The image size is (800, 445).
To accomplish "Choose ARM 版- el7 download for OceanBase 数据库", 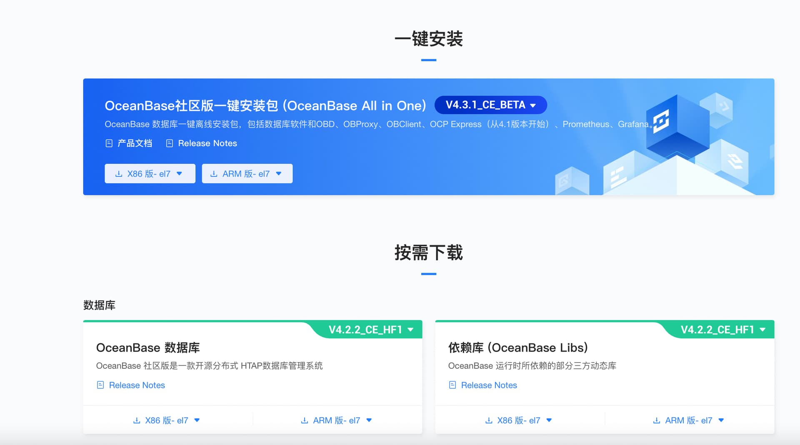I will tap(337, 420).
